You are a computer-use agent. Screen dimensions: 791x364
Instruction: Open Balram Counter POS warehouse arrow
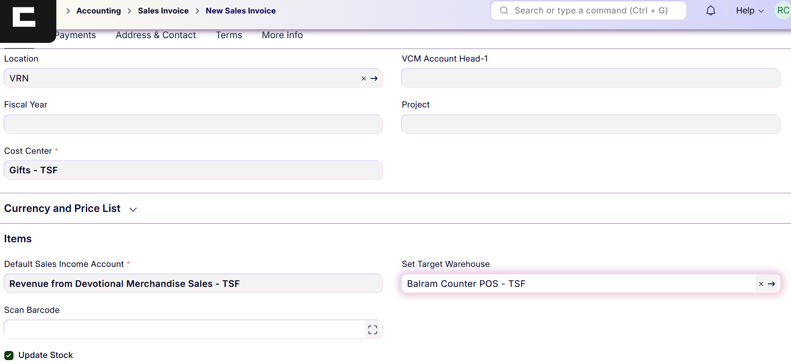point(771,284)
